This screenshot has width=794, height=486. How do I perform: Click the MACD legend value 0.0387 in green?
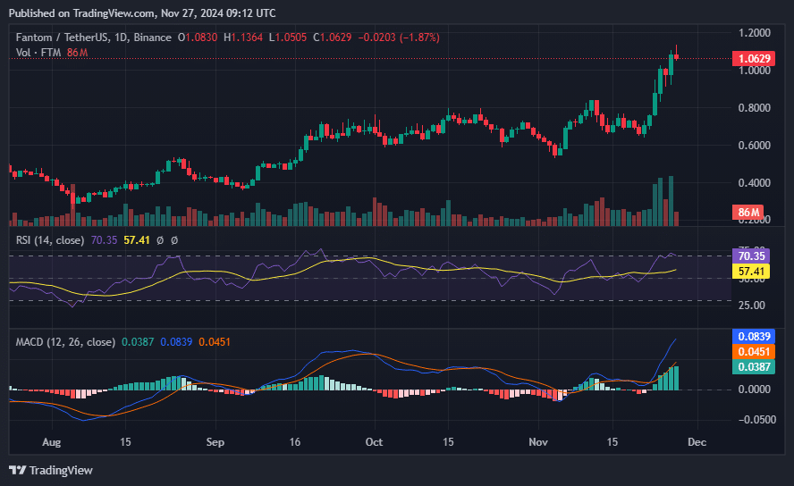coord(138,342)
